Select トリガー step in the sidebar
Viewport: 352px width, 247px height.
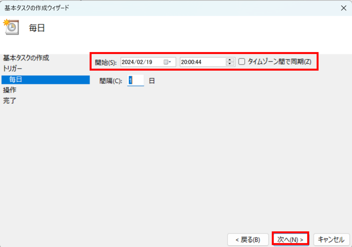click(x=13, y=69)
